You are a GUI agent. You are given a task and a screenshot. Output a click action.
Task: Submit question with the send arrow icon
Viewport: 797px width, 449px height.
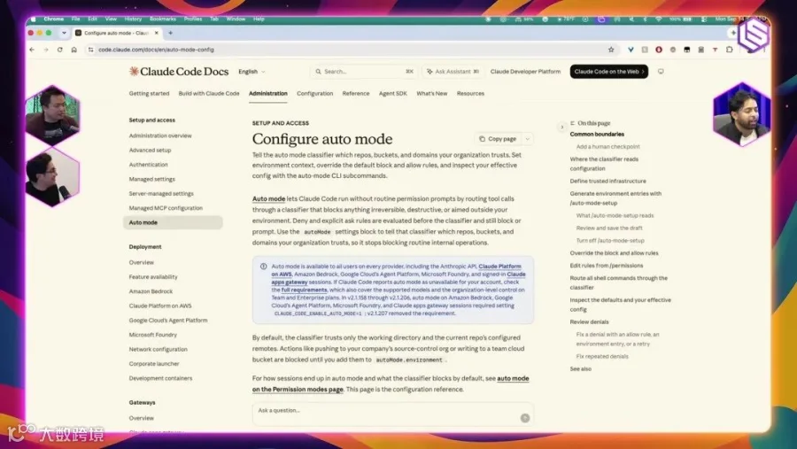(x=524, y=418)
